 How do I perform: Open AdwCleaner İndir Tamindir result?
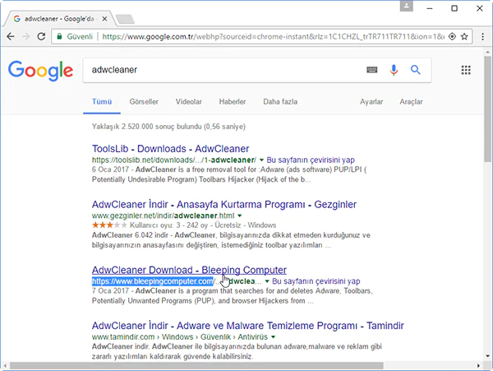pos(248,326)
